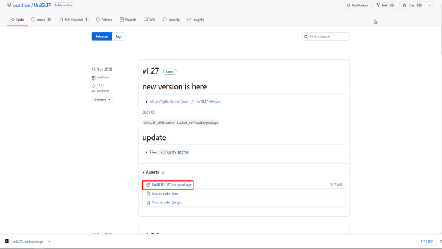Click the v1.27 tag icon in sidebar
Image resolution: width=442 pixels, height=249 pixels.
coord(93,85)
